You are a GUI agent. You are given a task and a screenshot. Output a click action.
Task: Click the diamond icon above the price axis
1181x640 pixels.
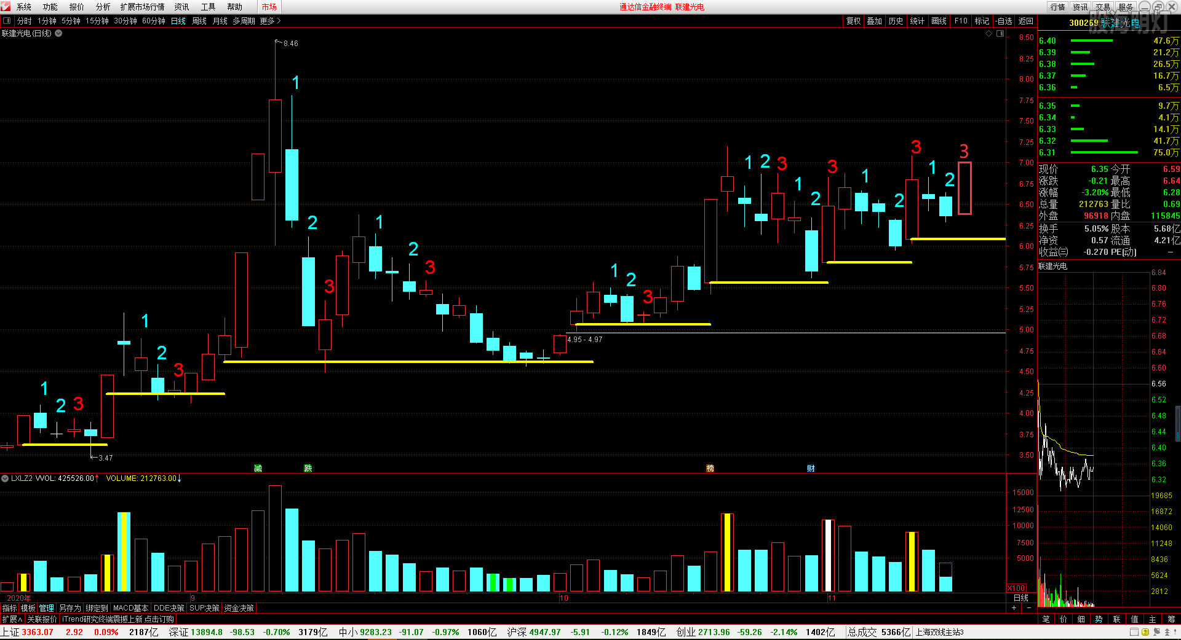tap(989, 34)
